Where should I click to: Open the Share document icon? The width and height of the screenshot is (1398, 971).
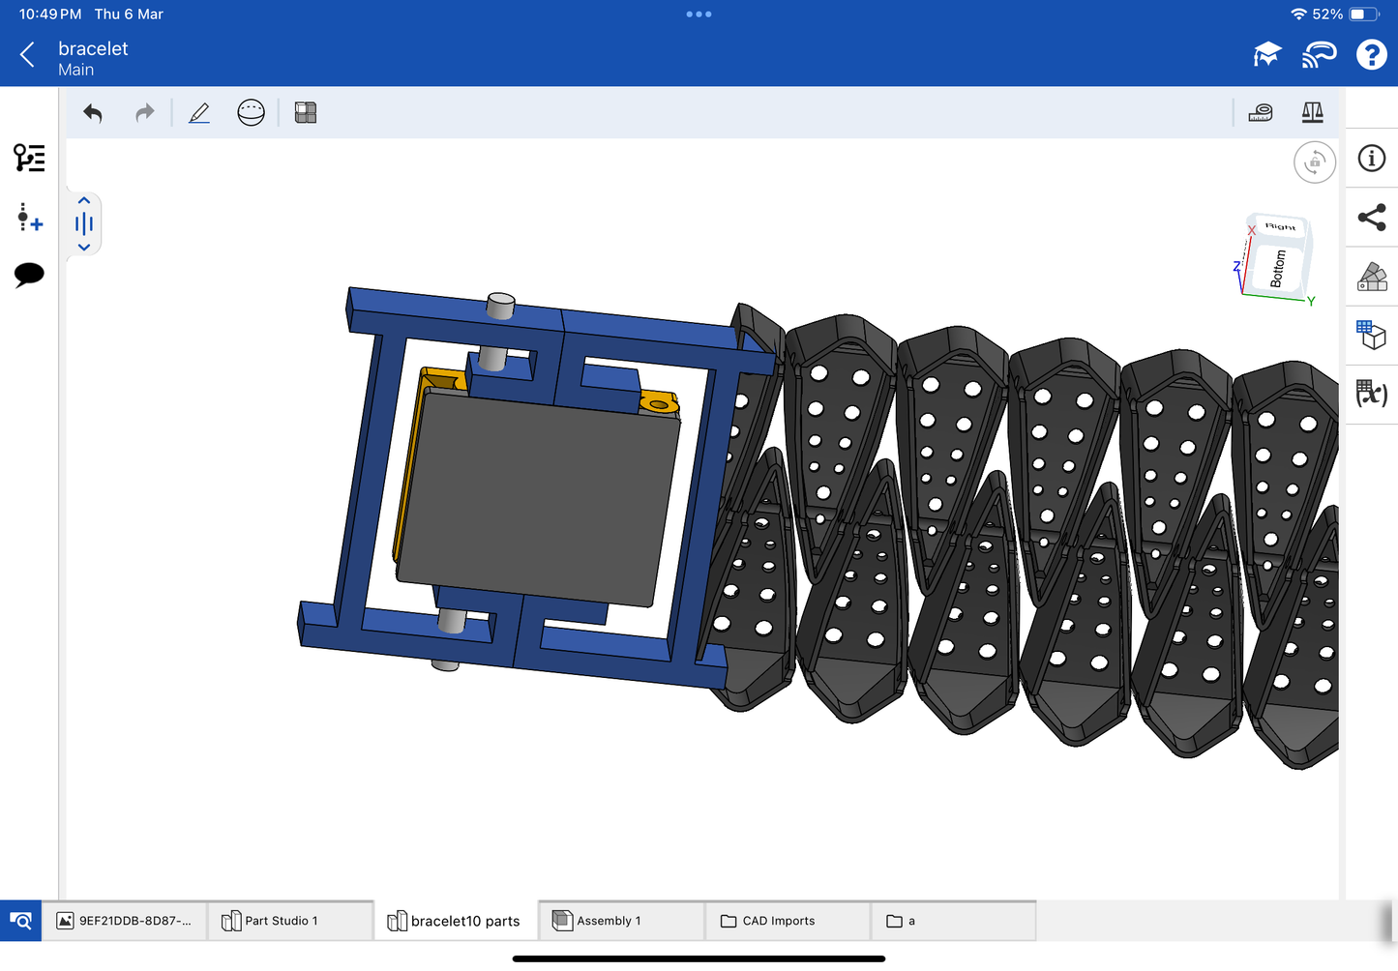tap(1371, 218)
